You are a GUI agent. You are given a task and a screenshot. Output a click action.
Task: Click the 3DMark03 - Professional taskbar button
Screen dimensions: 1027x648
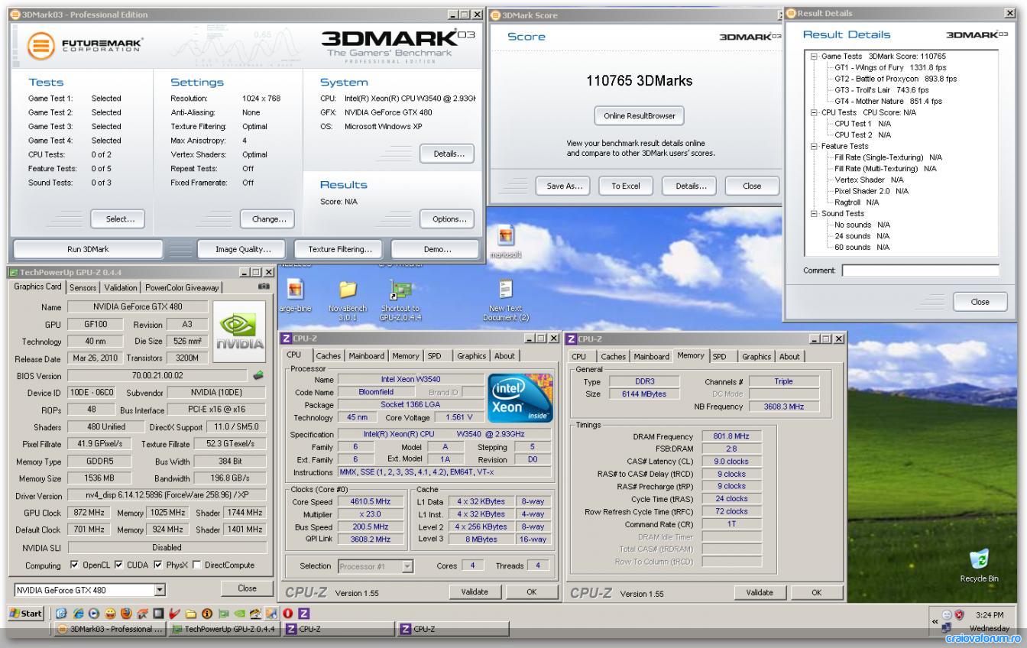coord(109,629)
